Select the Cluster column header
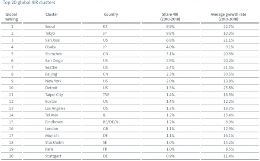Image resolution: width=260 pixels, height=161 pixels. [52, 14]
